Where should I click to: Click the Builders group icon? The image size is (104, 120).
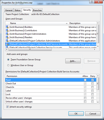point(7,27)
